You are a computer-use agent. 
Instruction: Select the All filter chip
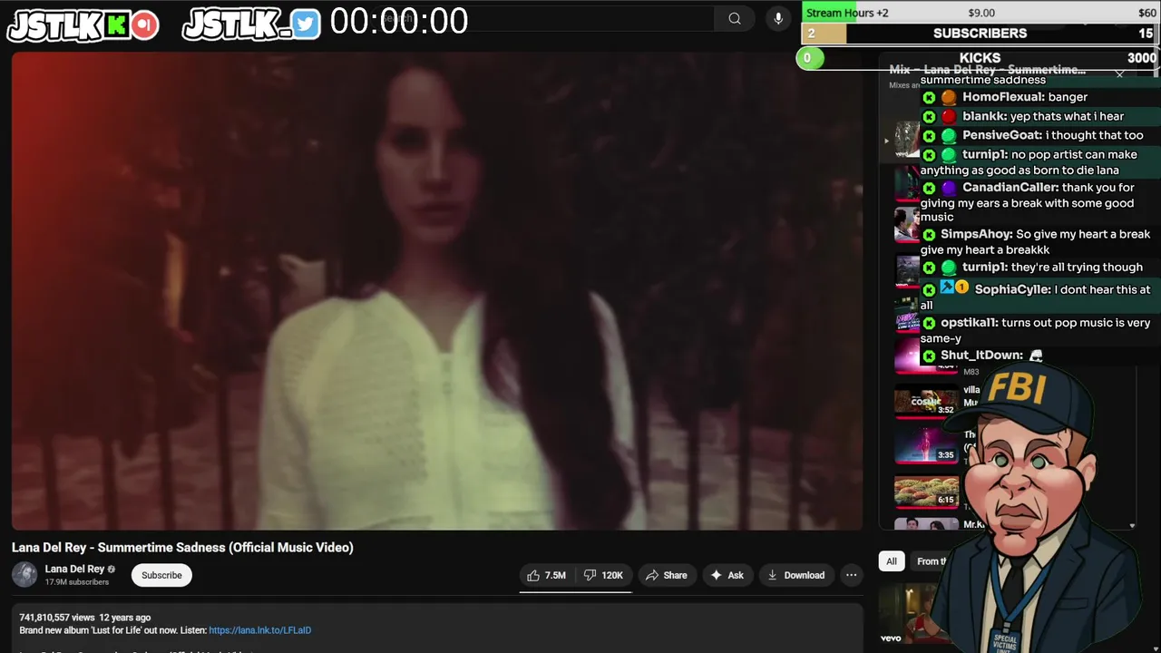[x=892, y=561]
